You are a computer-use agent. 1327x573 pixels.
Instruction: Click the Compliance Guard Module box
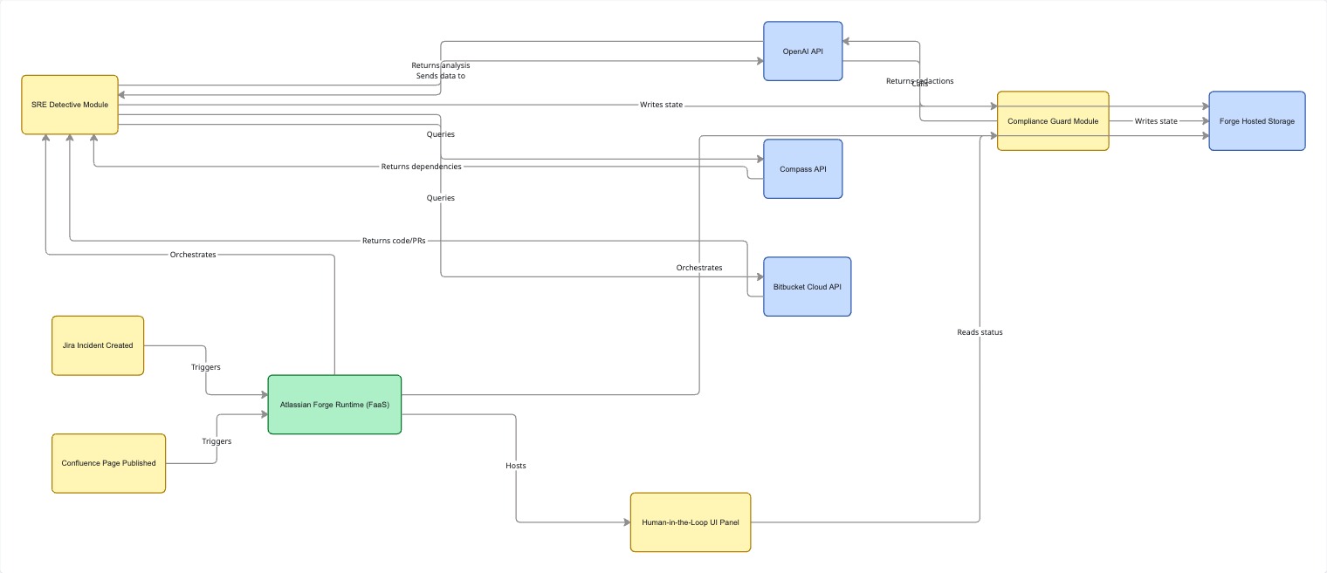click(x=1053, y=121)
